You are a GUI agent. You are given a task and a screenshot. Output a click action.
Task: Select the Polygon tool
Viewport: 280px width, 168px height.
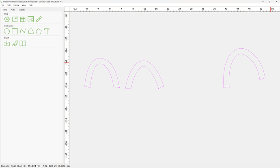39,31
